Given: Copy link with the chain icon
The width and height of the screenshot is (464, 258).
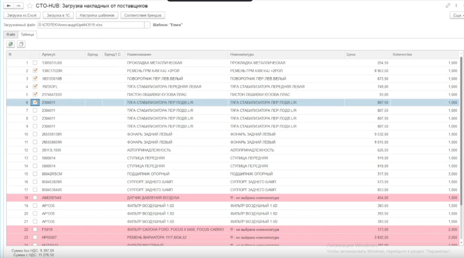Looking at the screenshot, I should click(448, 5).
